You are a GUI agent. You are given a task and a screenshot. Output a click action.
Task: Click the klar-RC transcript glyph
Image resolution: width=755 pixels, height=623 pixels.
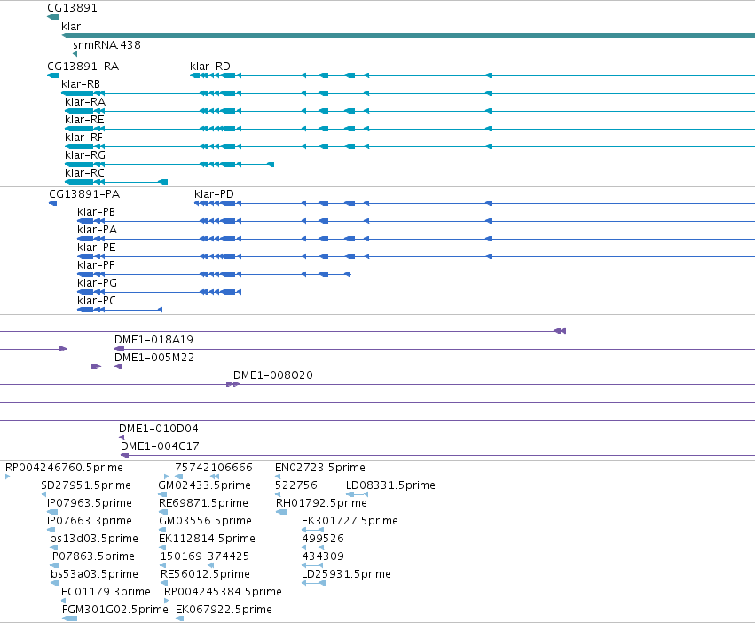click(x=116, y=182)
